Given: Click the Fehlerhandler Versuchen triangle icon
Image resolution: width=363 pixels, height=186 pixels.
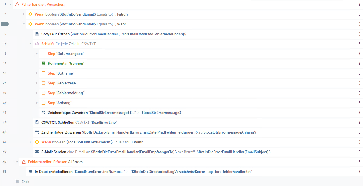Looking at the screenshot, I should (17, 4).
